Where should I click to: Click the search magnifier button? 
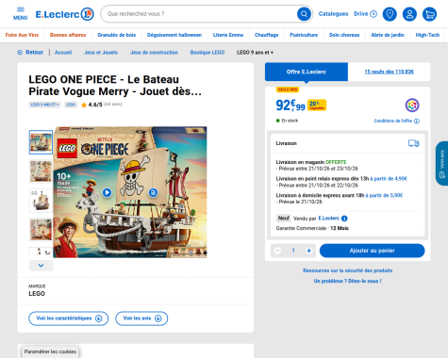304,14
